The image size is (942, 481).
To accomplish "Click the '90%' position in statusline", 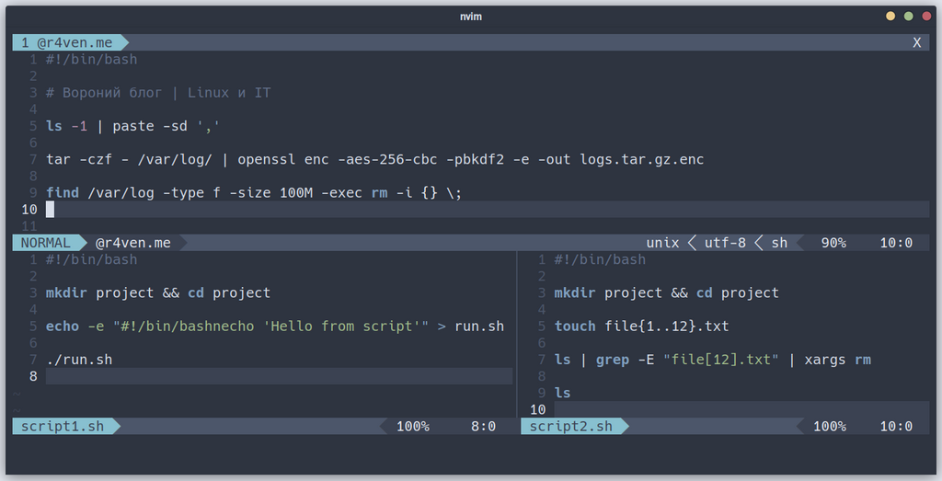I will tap(833, 243).
